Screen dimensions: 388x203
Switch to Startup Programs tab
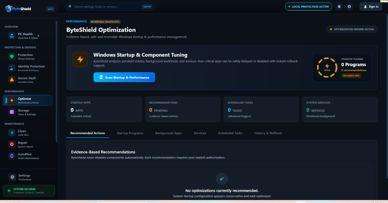tap(130, 133)
